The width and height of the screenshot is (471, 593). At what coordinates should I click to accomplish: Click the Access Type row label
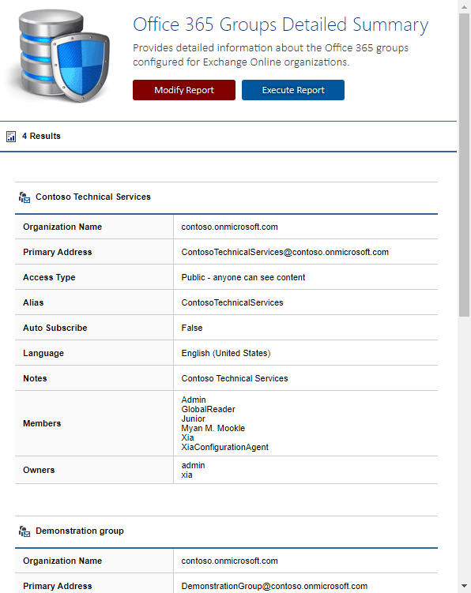point(49,278)
